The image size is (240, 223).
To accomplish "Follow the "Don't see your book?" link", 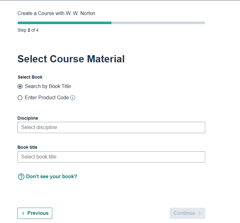I will [x=52, y=177].
